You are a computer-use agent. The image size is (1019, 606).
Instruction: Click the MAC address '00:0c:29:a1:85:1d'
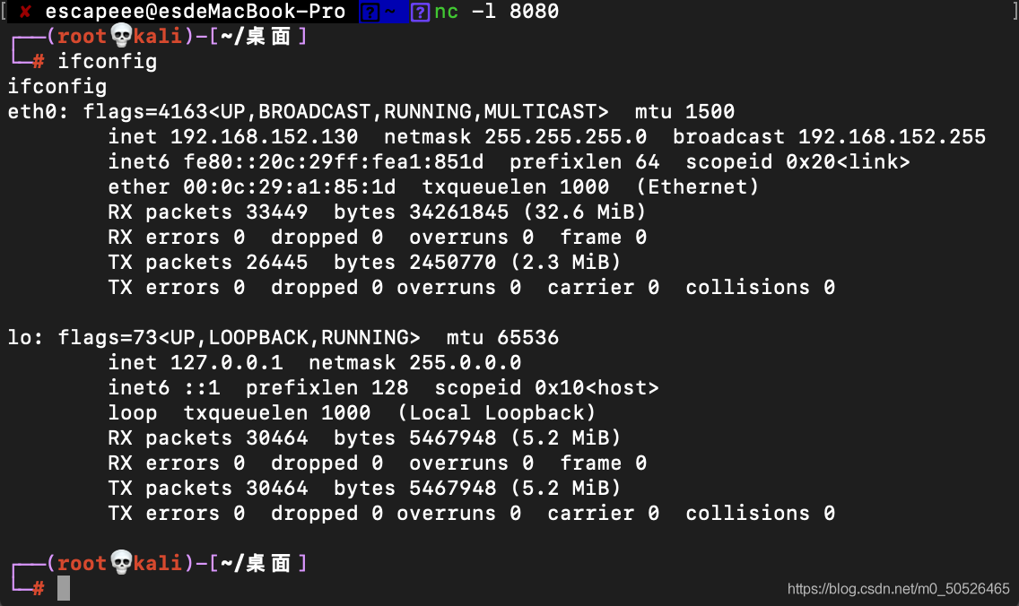(x=289, y=187)
